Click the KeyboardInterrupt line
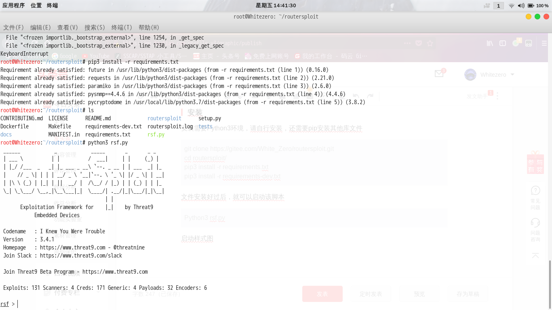This screenshot has height=310, width=552. pyautogui.click(x=24, y=54)
